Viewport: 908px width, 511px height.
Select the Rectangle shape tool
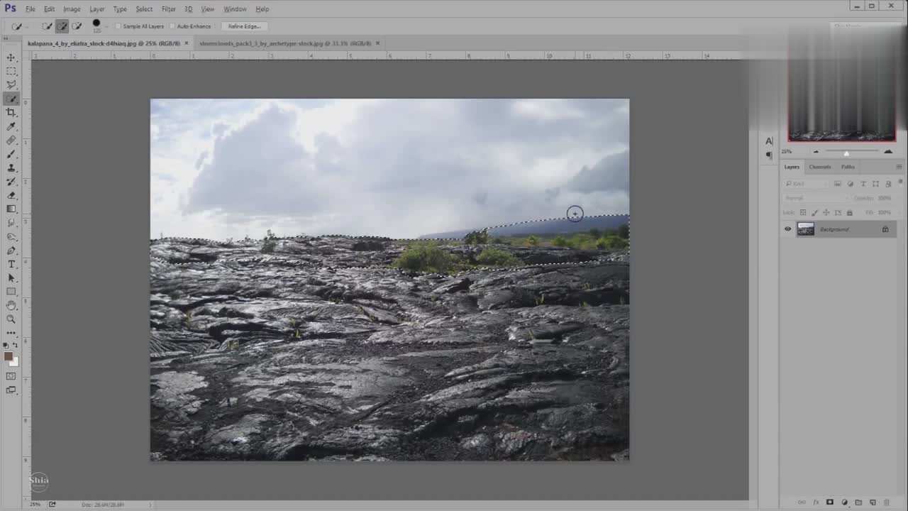(11, 292)
